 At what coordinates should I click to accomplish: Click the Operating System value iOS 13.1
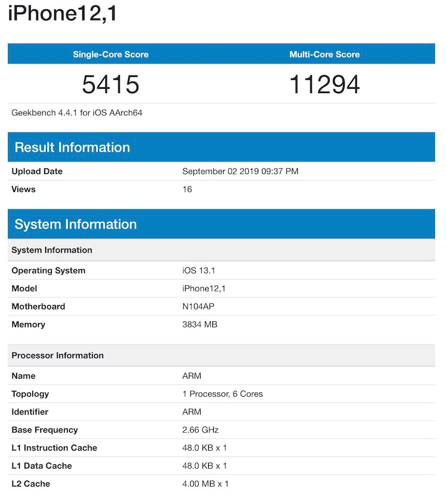pyautogui.click(x=198, y=270)
